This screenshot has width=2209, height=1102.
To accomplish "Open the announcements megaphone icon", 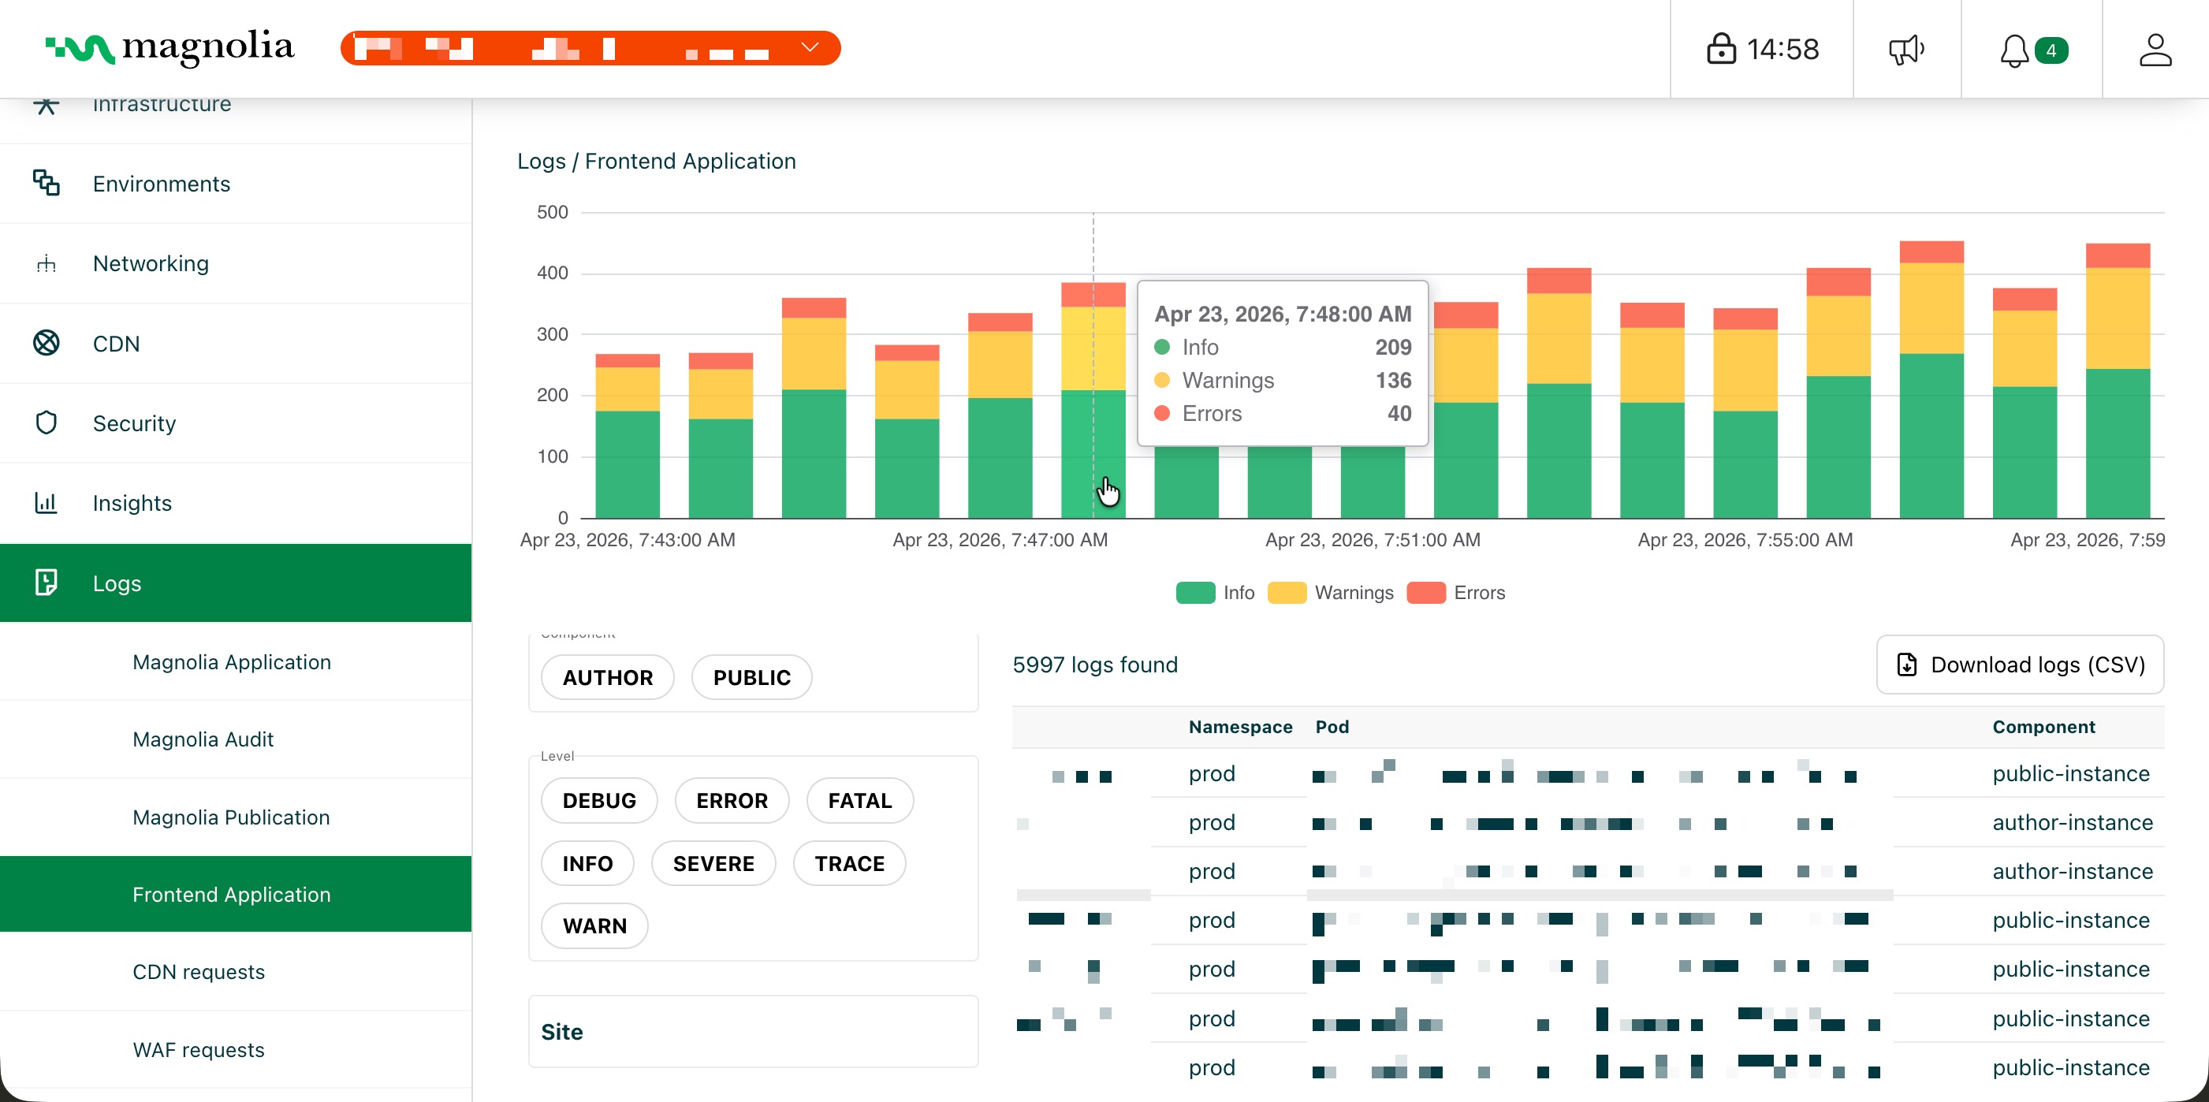I will [x=1906, y=49].
